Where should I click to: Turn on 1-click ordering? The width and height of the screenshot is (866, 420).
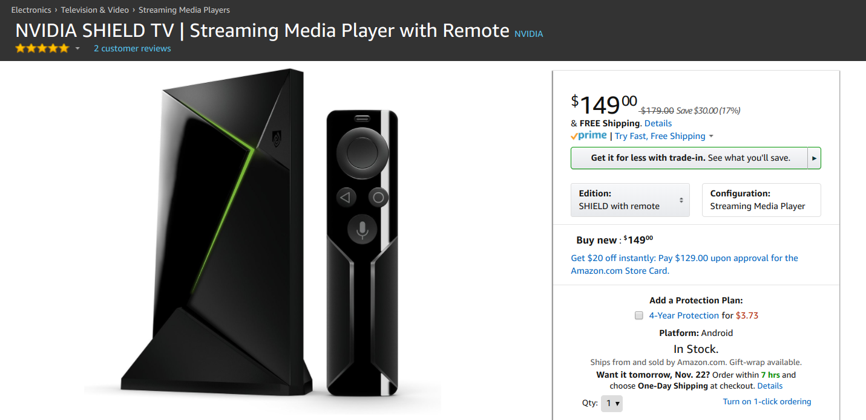coord(767,401)
